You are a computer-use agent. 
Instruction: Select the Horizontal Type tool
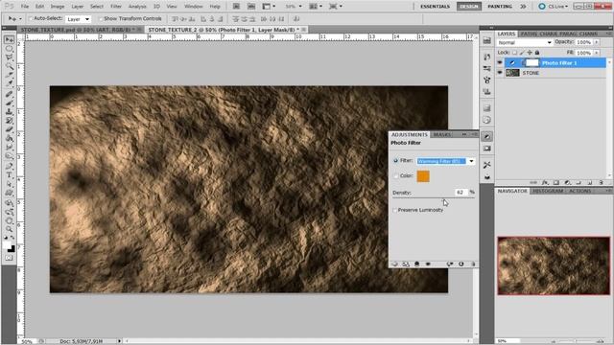pyautogui.click(x=9, y=174)
